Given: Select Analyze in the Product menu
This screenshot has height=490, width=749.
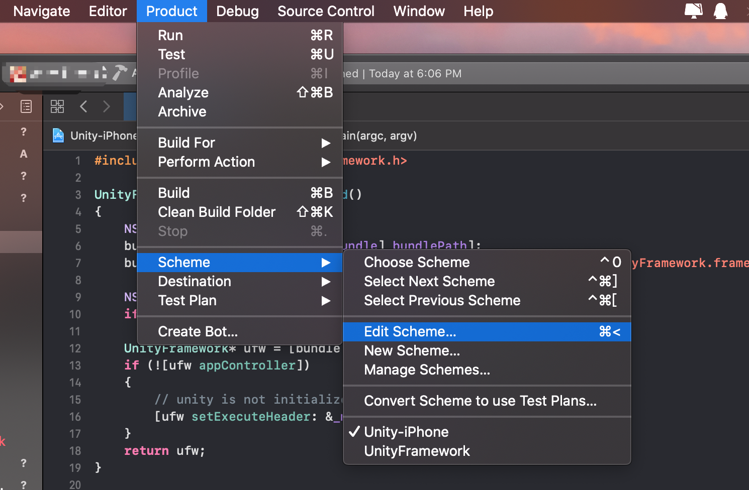Looking at the screenshot, I should 239,92.
